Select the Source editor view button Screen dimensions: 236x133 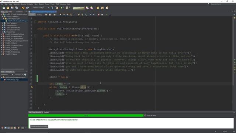pyautogui.click(x=32, y=15)
